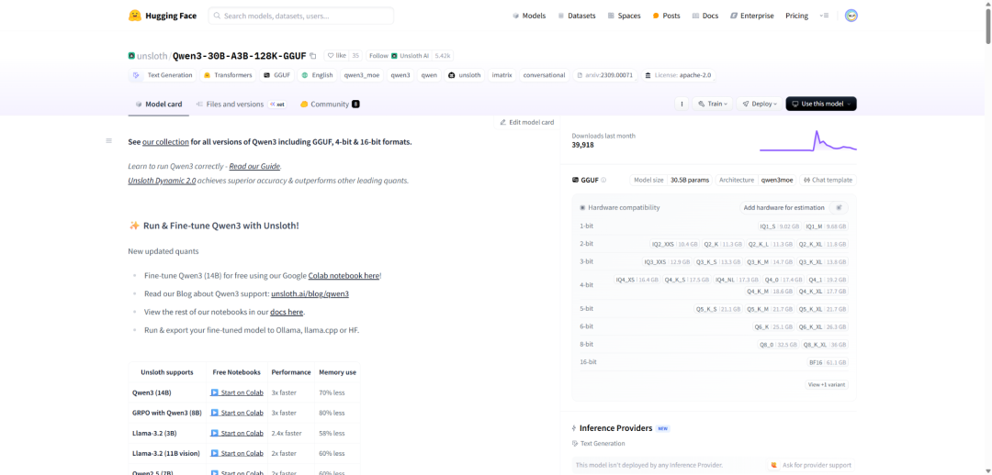
Task: Select the Q6_K 25.1 GB quant
Action: [773, 327]
